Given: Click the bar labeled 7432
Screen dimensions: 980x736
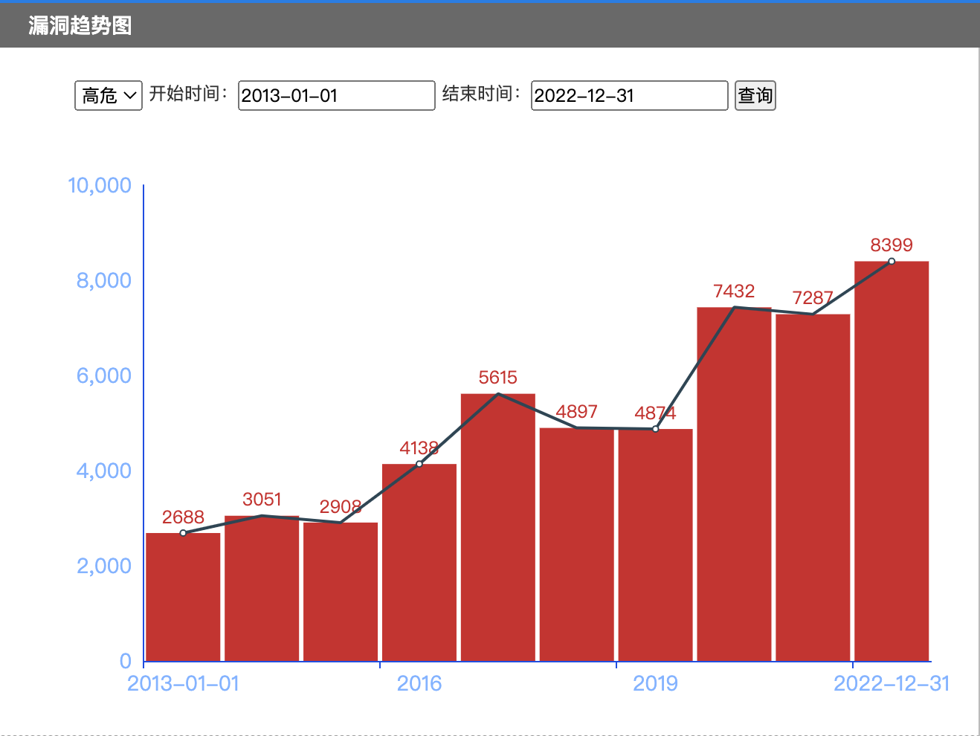Looking at the screenshot, I should 735,484.
